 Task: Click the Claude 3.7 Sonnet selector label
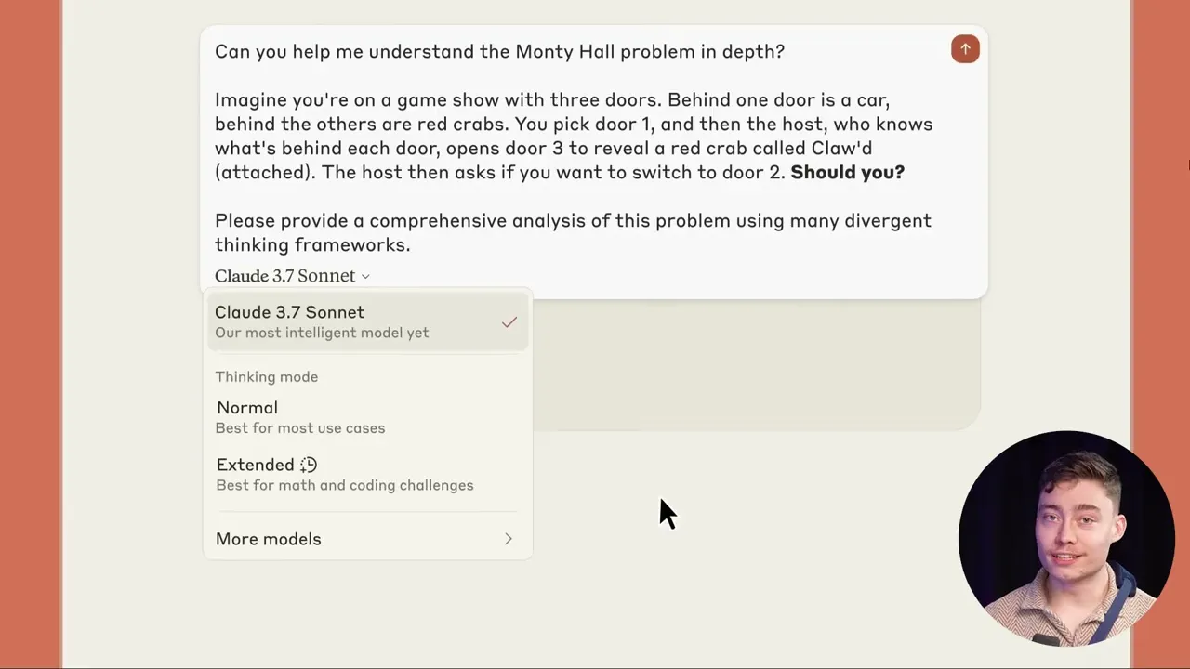[x=284, y=276]
